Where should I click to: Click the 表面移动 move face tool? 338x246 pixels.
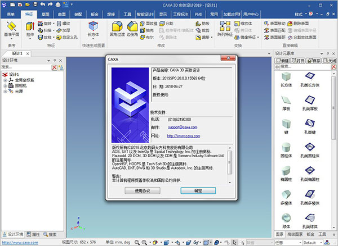point(275,24)
